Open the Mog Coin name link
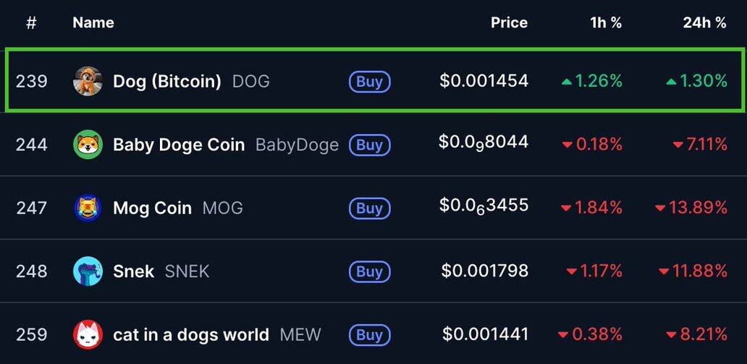Image resolution: width=747 pixels, height=364 pixels. pos(152,208)
